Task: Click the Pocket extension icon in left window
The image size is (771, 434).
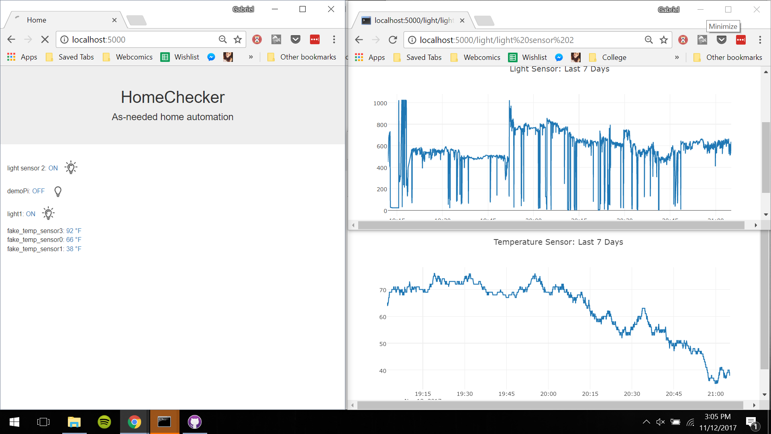Action: tap(296, 39)
